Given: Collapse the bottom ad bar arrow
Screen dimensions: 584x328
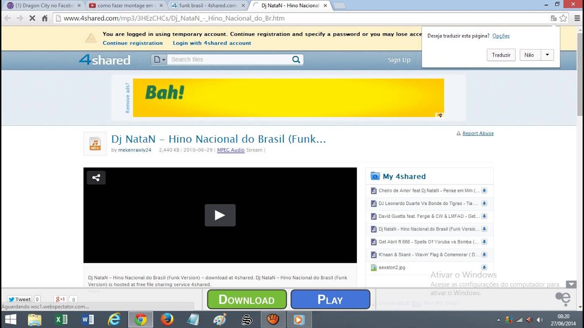Looking at the screenshot, I should 571,285.
